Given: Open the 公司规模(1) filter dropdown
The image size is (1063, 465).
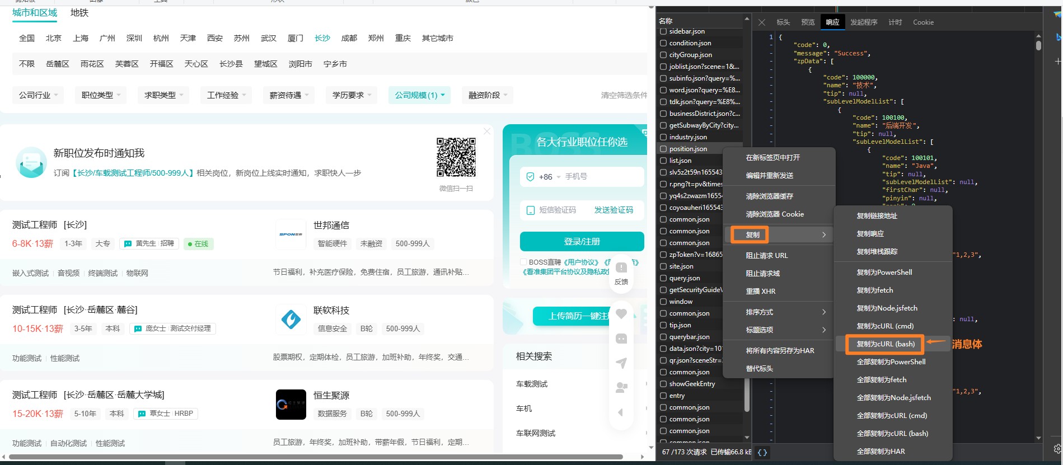Looking at the screenshot, I should [x=420, y=95].
